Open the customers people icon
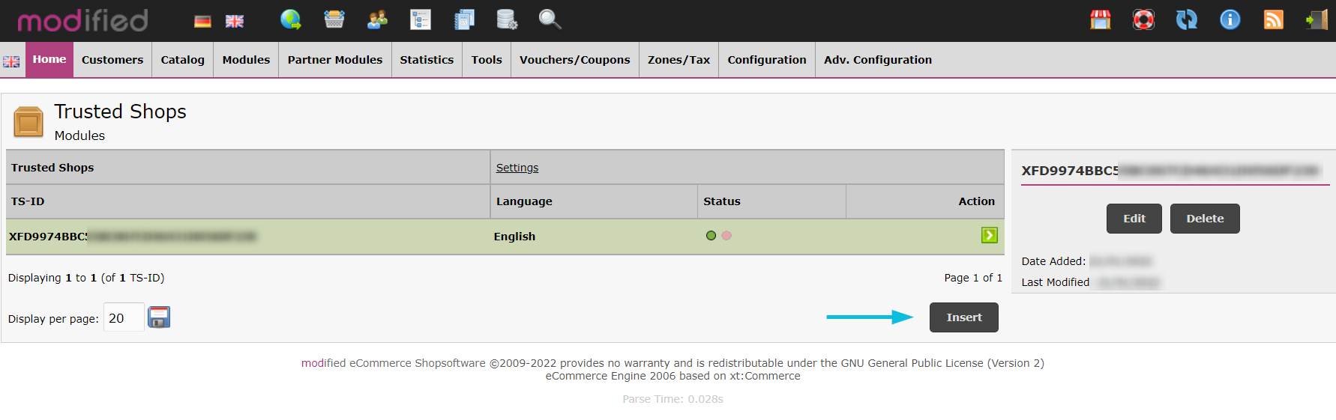This screenshot has width=1336, height=420. (377, 19)
